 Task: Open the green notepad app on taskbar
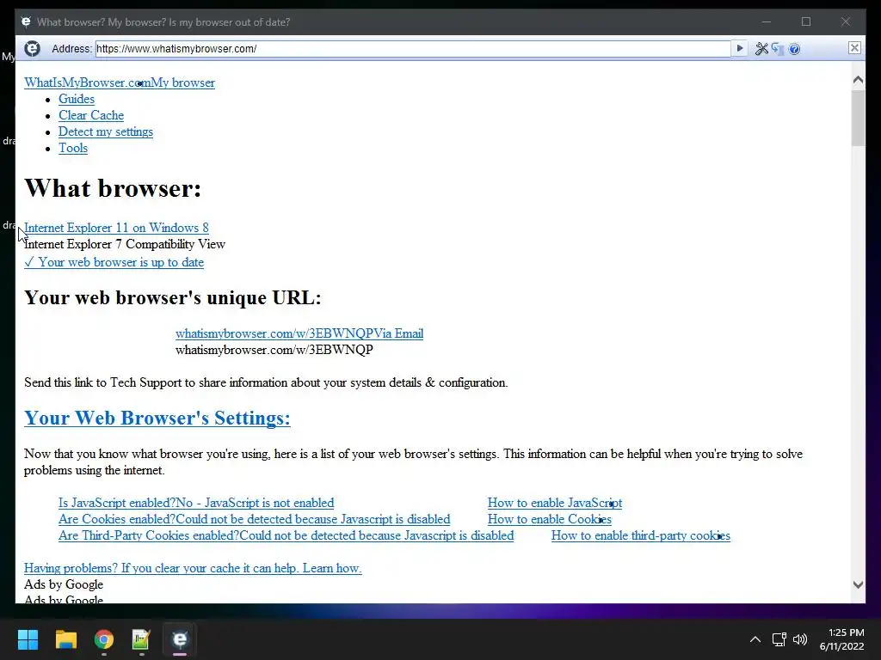coord(141,639)
